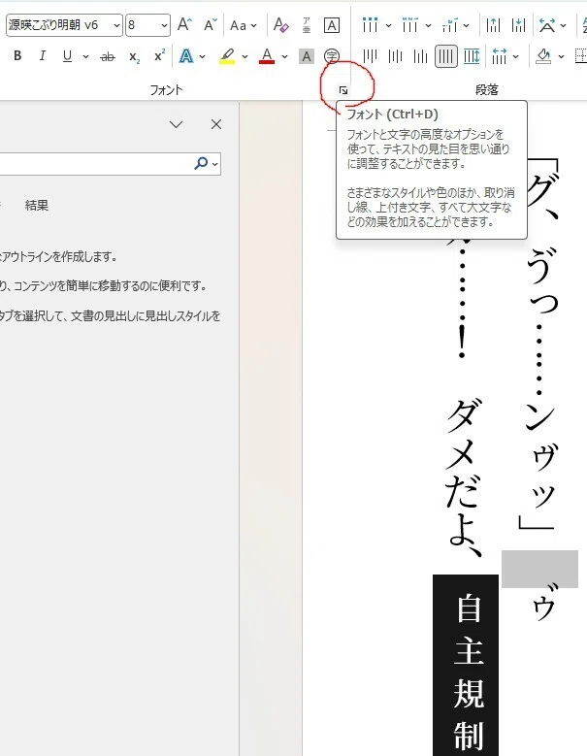587x756 pixels.
Task: Decrease paragraph indent
Action: (493, 25)
